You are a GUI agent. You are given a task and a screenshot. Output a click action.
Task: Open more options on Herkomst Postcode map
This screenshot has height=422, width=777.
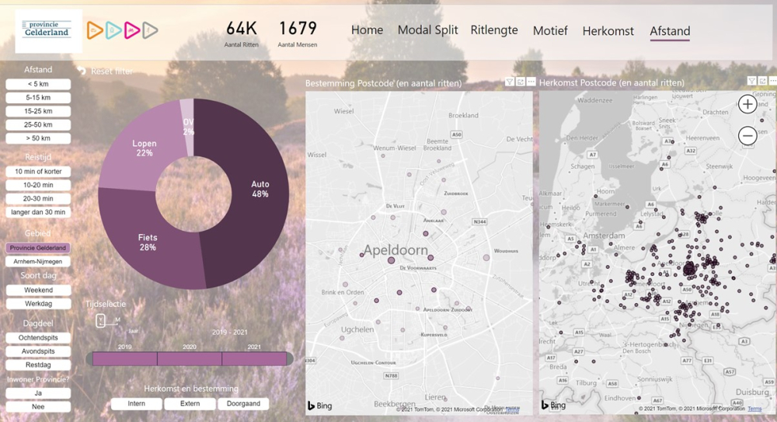coord(772,81)
